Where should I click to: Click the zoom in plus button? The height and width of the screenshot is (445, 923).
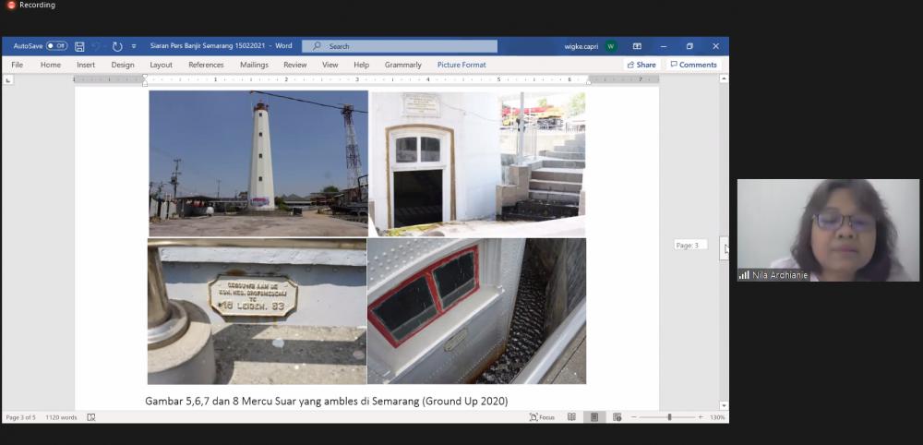701,417
